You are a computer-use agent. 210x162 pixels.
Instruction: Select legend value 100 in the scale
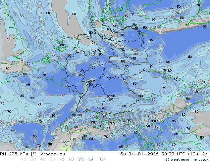[101, 159]
